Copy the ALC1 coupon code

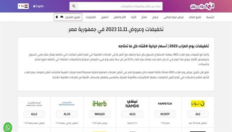point(132,114)
